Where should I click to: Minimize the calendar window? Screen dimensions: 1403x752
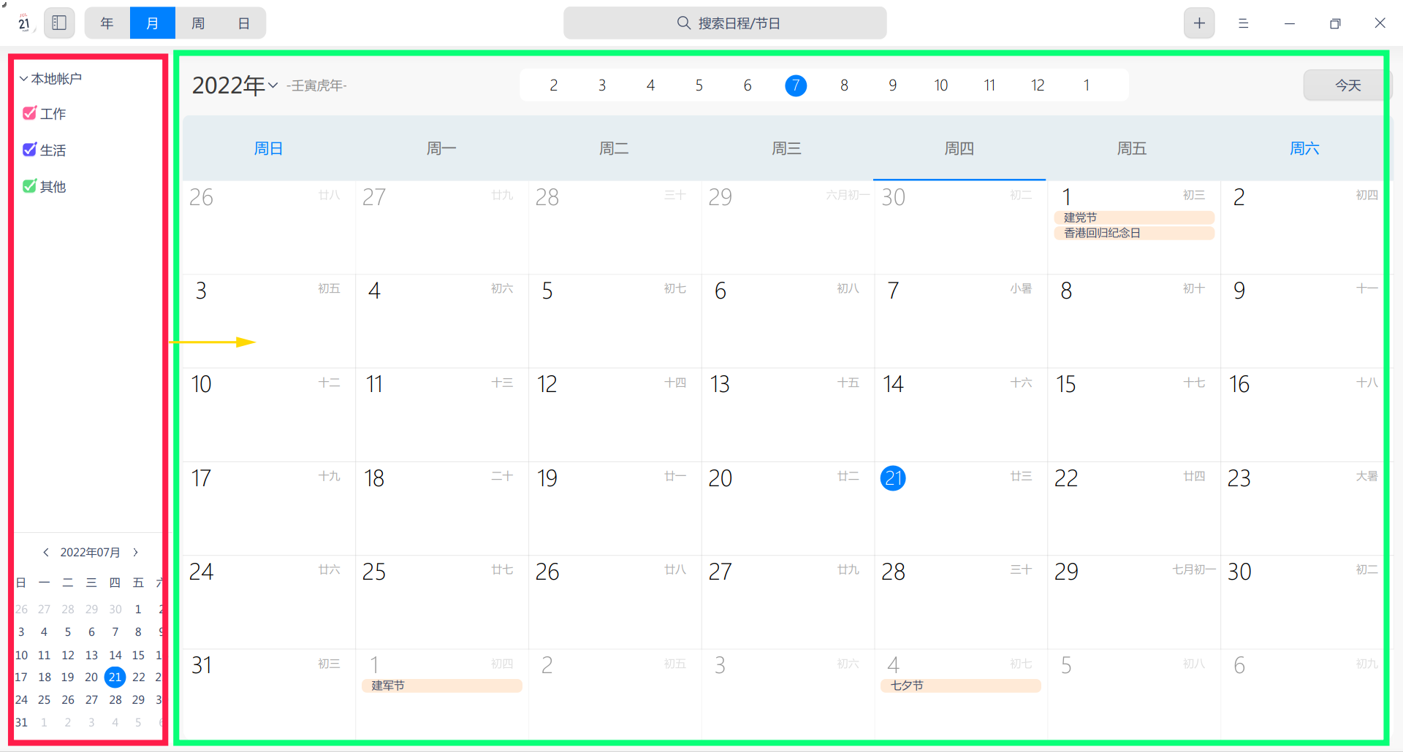pos(1290,23)
